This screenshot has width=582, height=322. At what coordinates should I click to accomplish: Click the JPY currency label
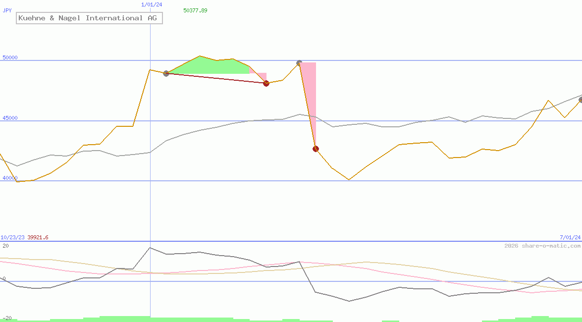[x=7, y=10]
